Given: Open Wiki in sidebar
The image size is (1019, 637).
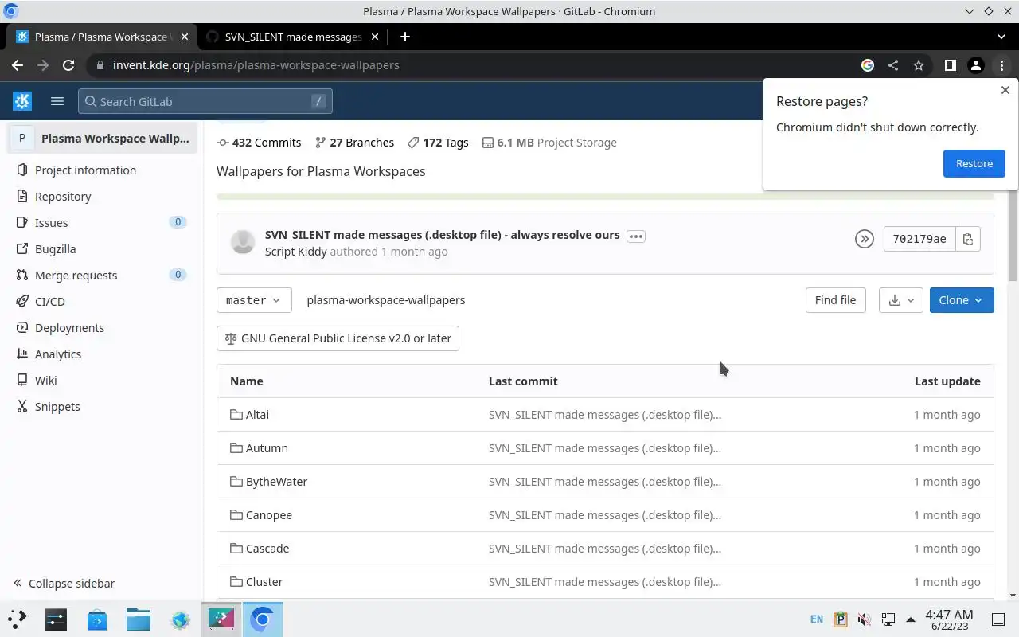Looking at the screenshot, I should point(101,380).
